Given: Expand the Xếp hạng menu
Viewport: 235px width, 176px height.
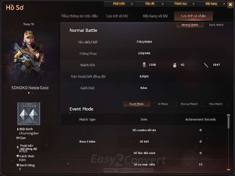Looking at the screenshot, I should click(x=211, y=4).
